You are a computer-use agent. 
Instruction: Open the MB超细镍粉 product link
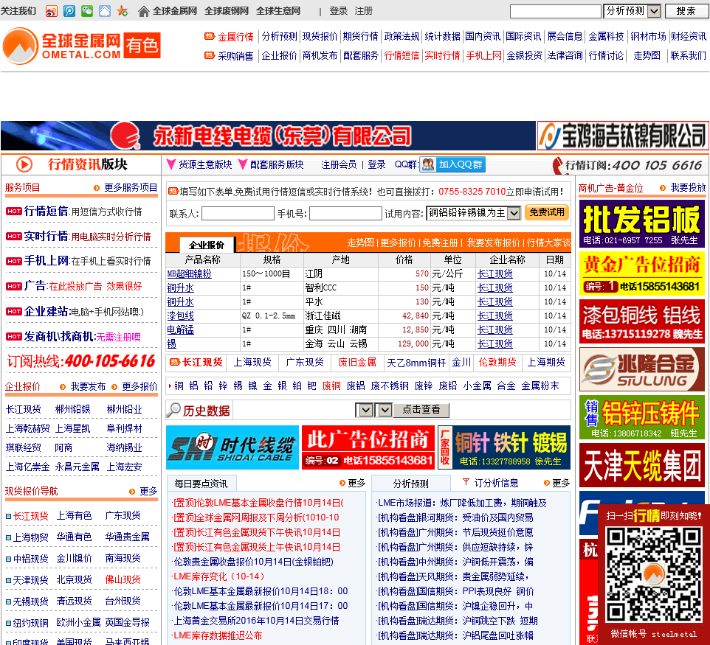189,273
